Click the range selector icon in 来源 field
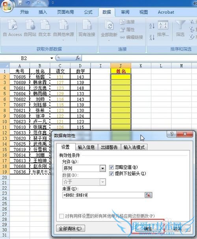 coord(148,195)
